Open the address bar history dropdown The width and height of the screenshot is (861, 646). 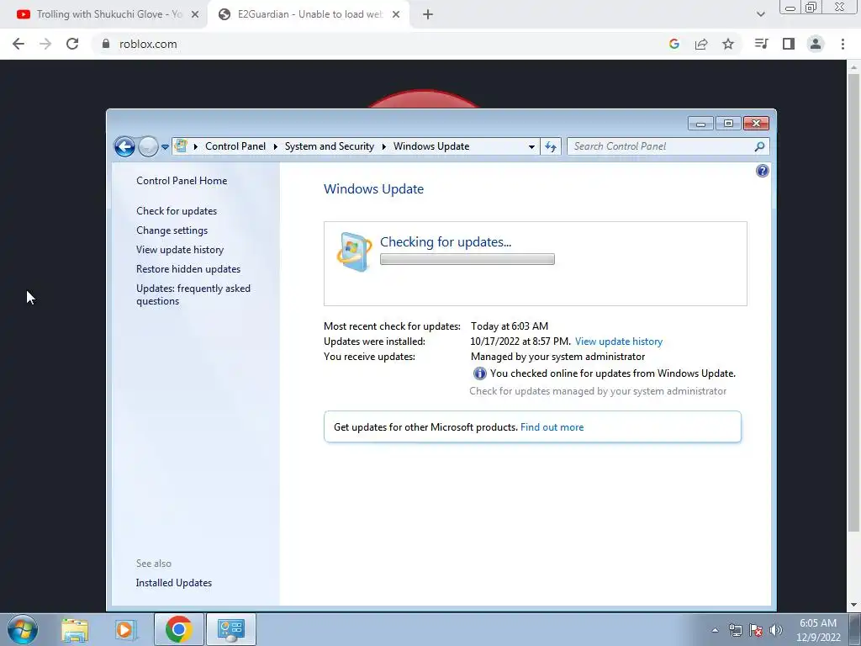pyautogui.click(x=531, y=146)
